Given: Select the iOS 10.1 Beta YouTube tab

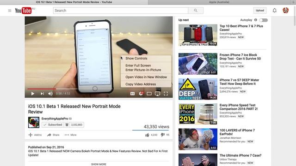Looking at the screenshot, I should click(74, 2).
